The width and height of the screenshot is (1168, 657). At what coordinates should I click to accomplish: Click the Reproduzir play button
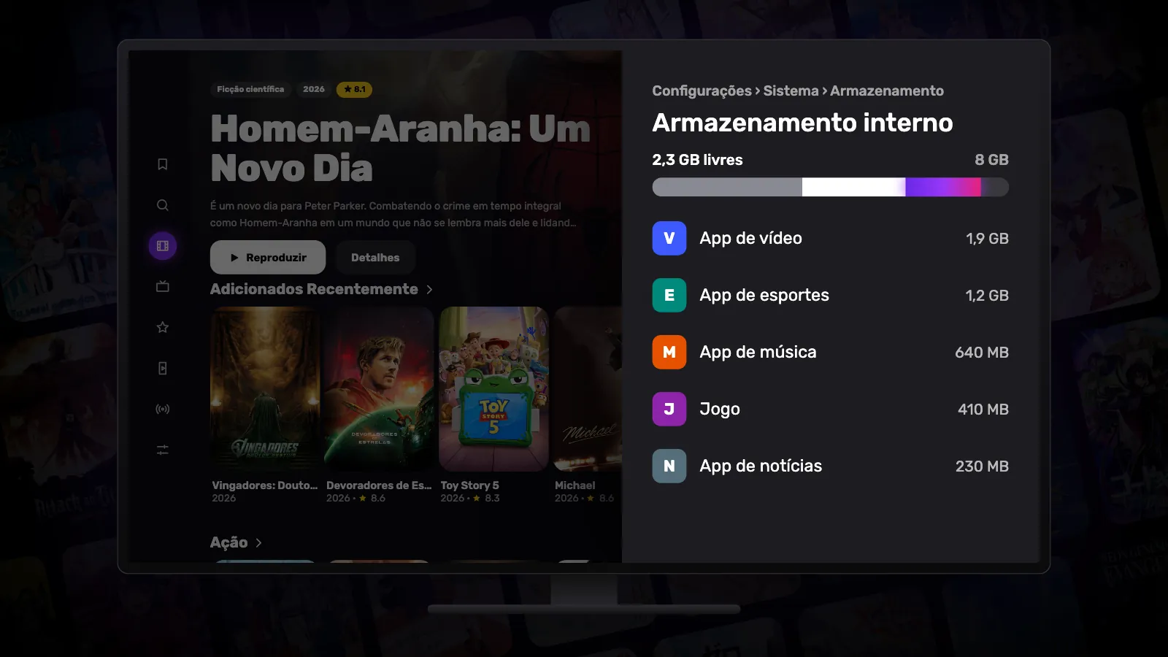click(268, 257)
